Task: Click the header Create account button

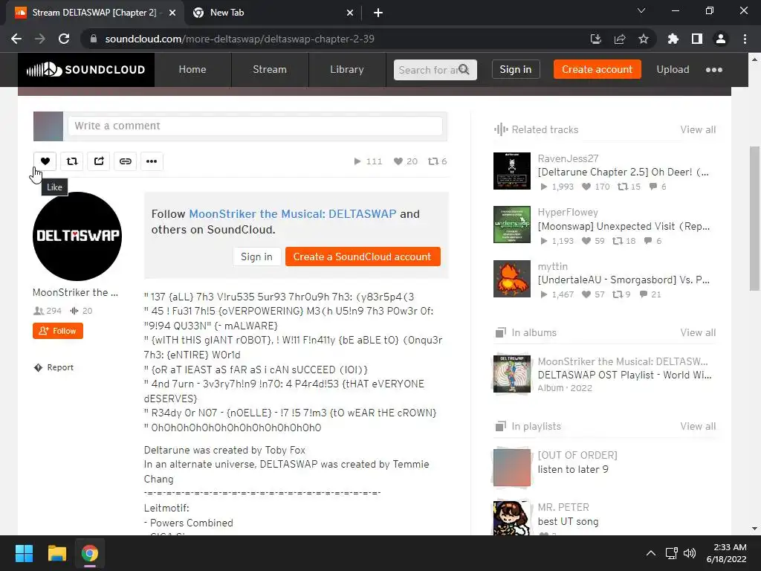Action: (x=597, y=69)
